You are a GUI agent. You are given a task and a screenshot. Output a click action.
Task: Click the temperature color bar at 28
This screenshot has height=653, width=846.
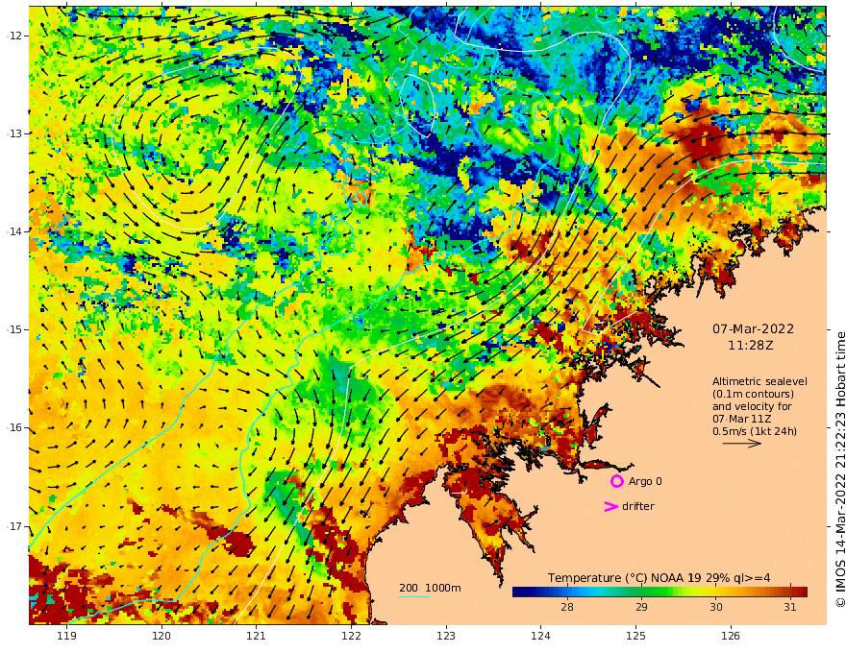pyautogui.click(x=567, y=593)
